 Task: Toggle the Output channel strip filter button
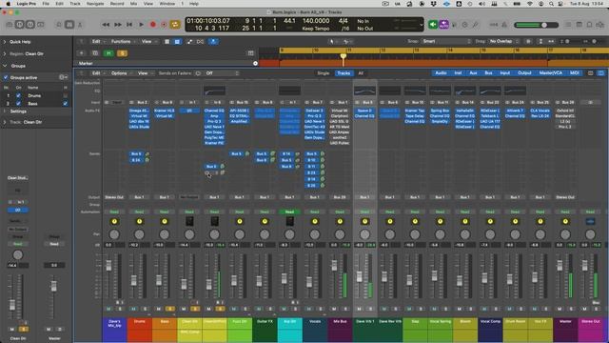pyautogui.click(x=524, y=73)
